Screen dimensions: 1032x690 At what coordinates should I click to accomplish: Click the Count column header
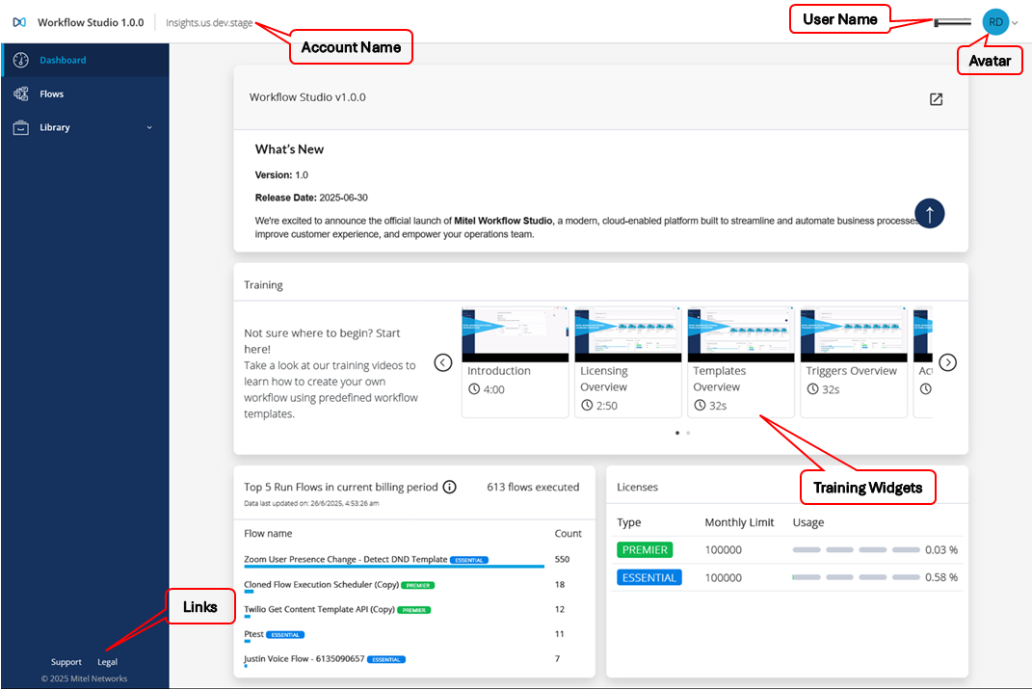click(568, 533)
